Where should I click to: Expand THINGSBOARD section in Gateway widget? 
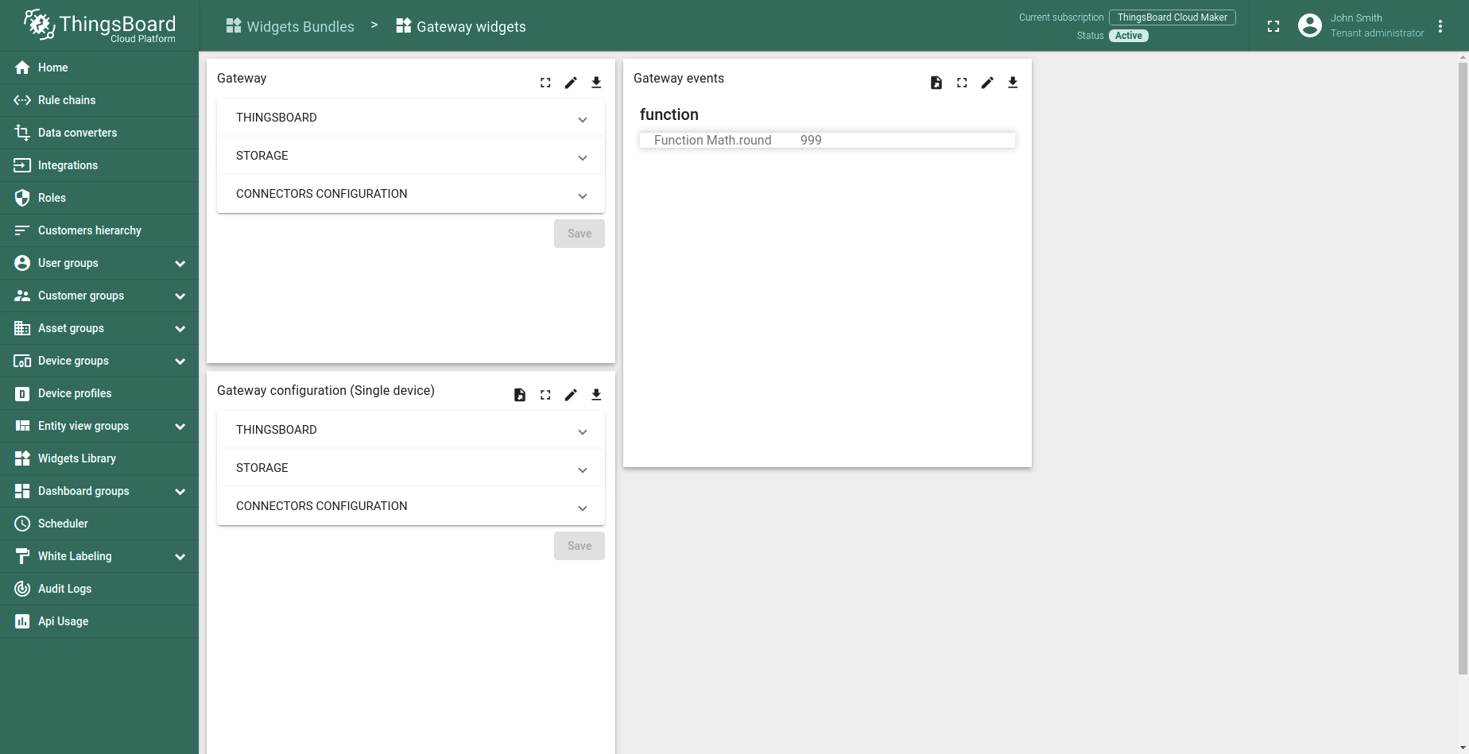pos(411,118)
